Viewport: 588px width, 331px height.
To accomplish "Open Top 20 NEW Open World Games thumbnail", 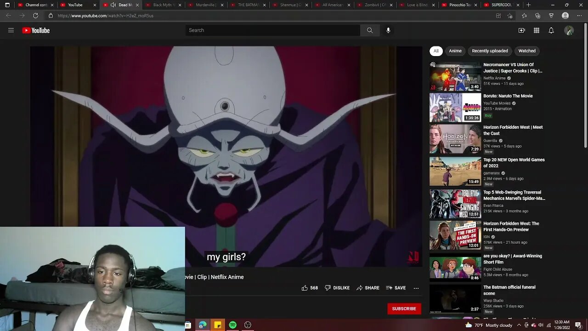I will coord(455,171).
